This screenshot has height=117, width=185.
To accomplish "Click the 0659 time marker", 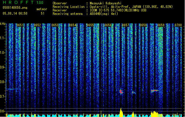I will [x=161, y=25].
